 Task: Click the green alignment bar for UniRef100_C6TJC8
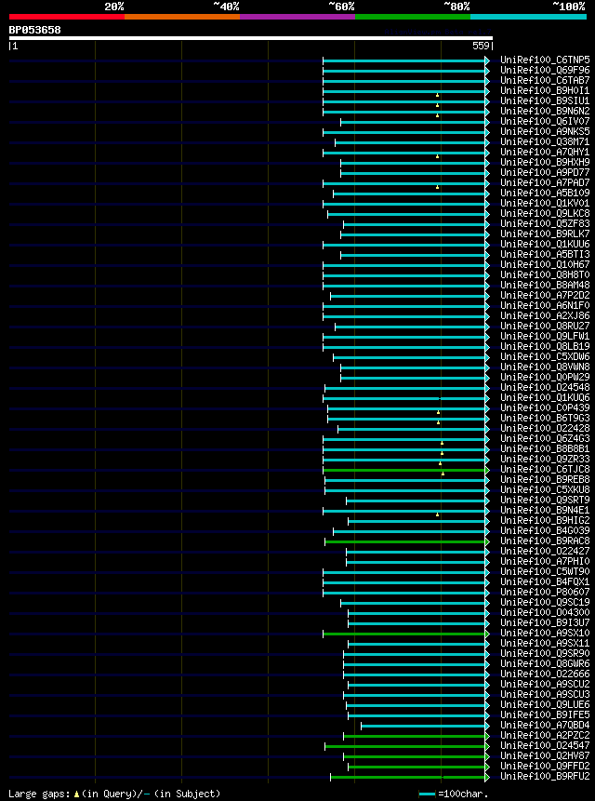(x=404, y=470)
